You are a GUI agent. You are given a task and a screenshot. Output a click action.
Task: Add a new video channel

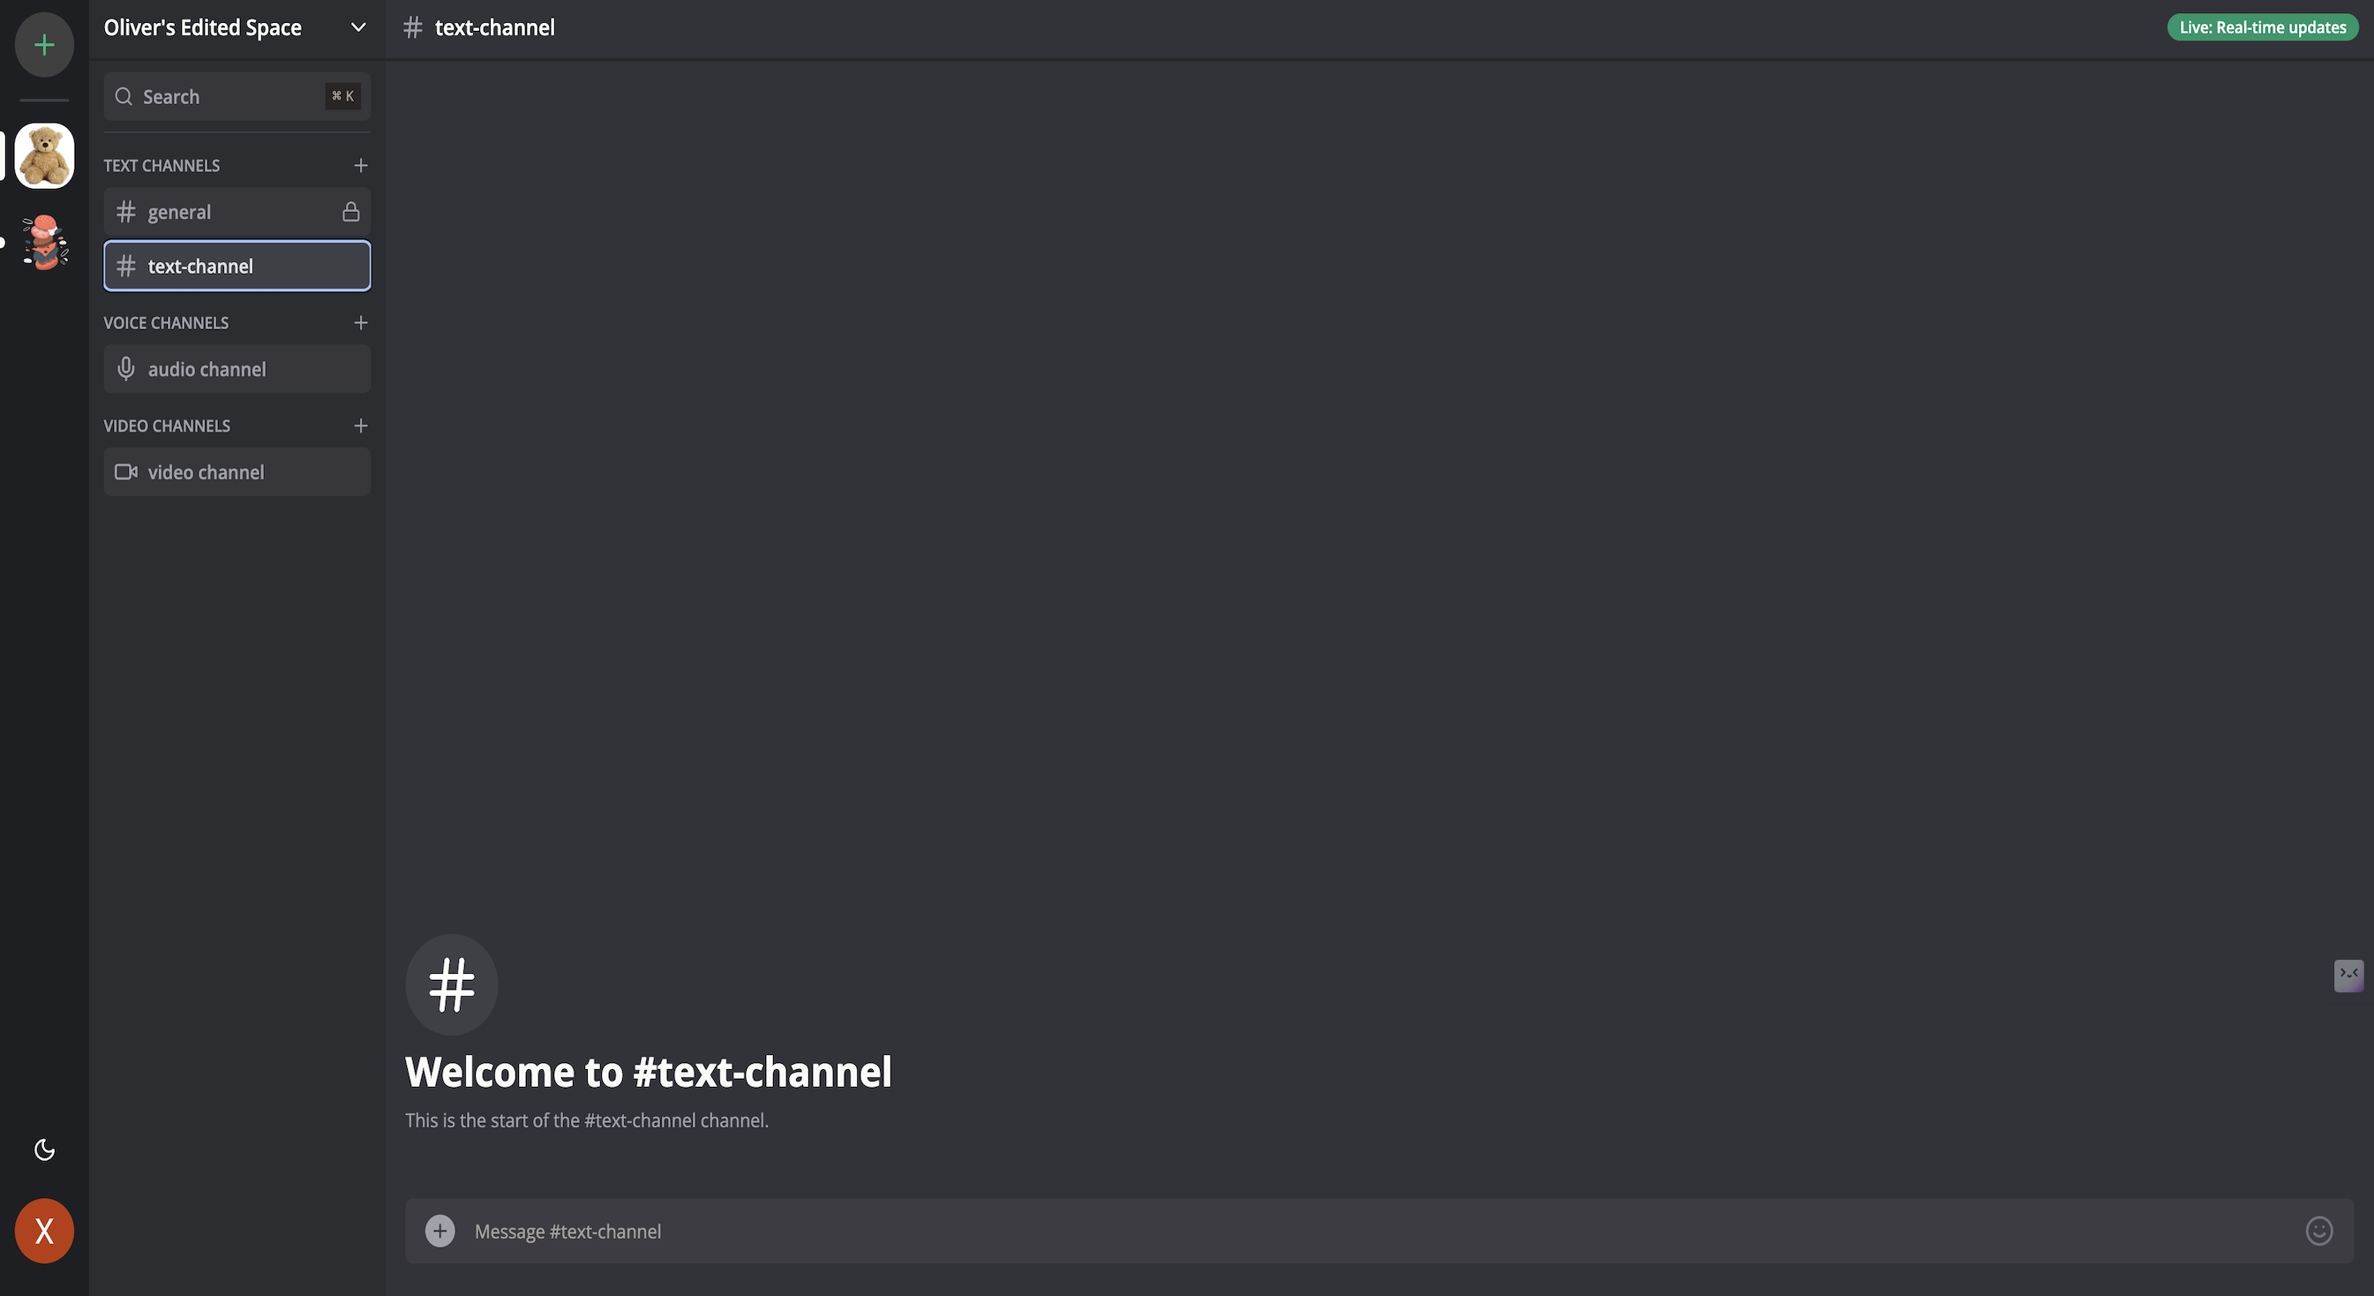coord(360,426)
